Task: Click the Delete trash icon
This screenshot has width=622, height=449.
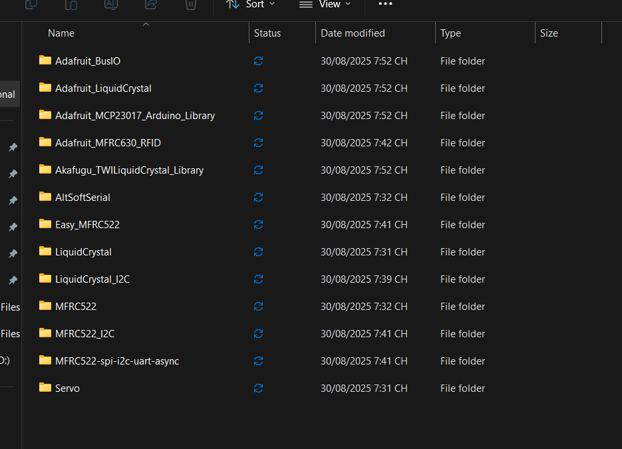Action: (191, 4)
